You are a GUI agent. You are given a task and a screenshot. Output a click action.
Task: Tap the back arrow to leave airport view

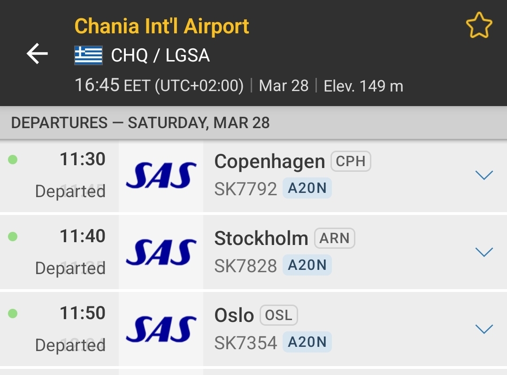tap(37, 54)
